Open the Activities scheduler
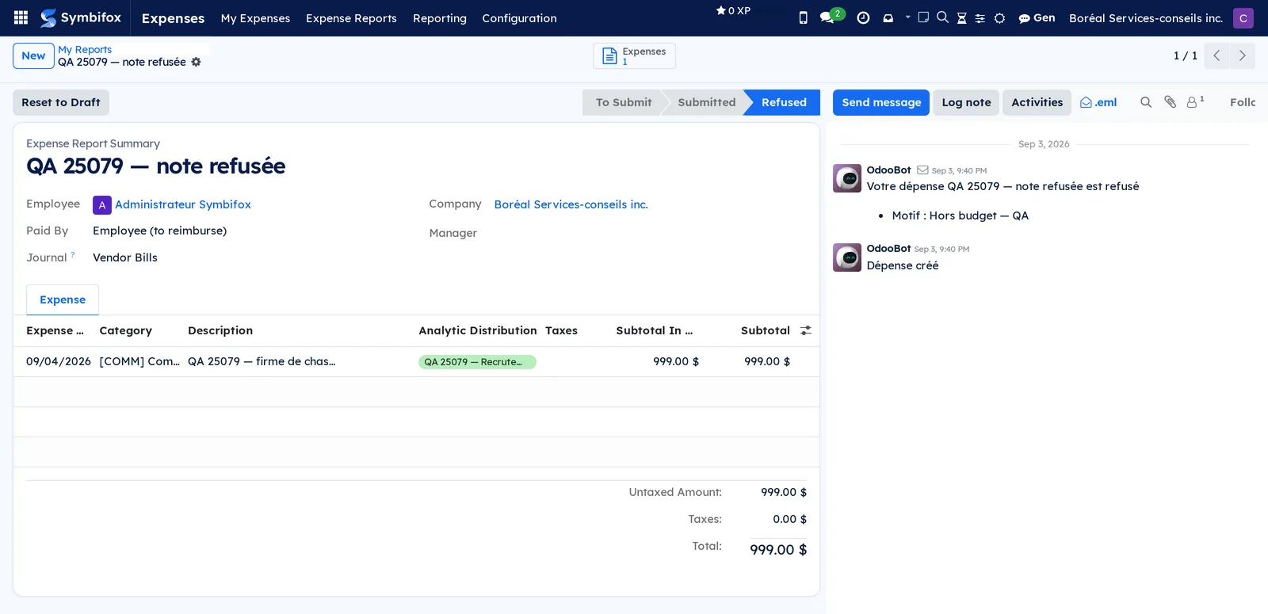The image size is (1268, 614). tap(1037, 102)
